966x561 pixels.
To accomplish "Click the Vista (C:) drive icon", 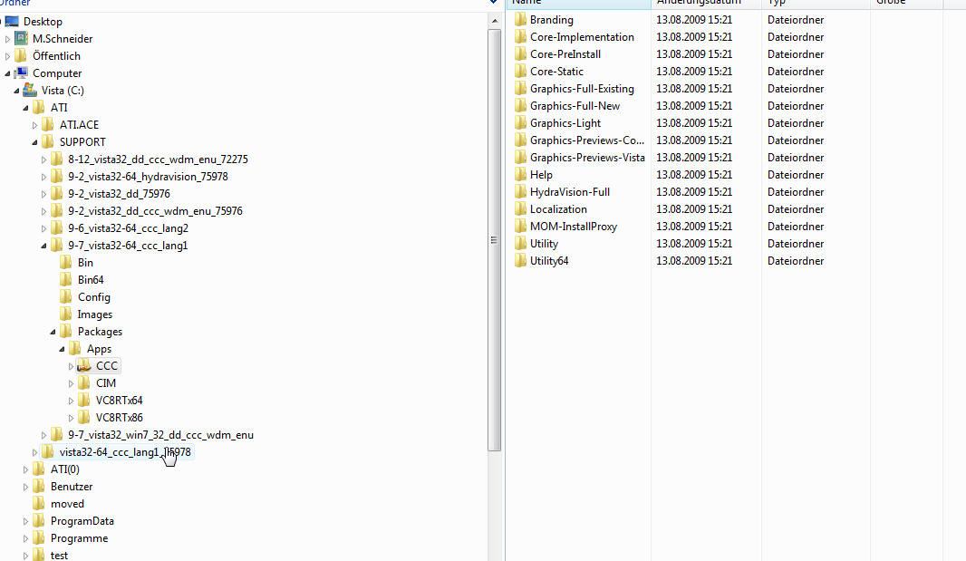I will pos(30,91).
